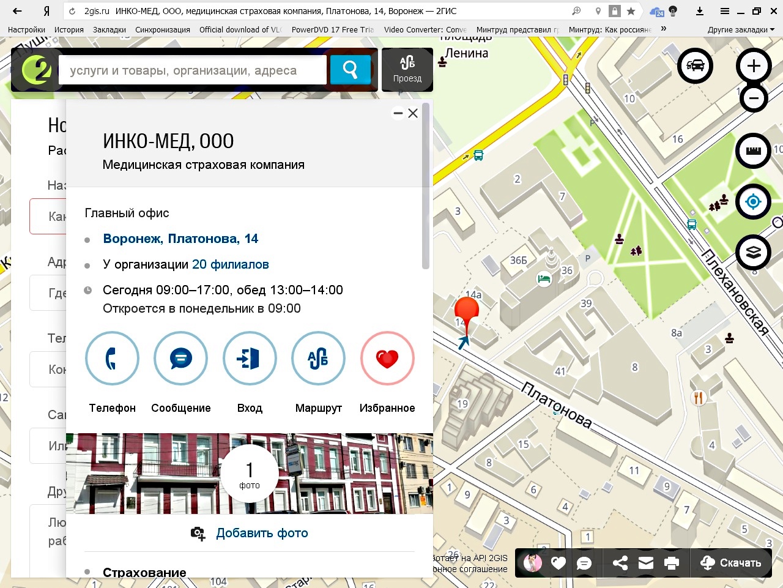
Task: Click the Страхование category text
Action: pos(144,573)
